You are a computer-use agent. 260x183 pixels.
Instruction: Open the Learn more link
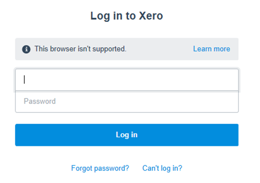click(211, 49)
